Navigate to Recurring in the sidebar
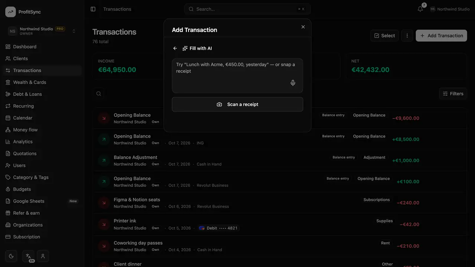Screen dimensions: 475x267 coord(42,106)
